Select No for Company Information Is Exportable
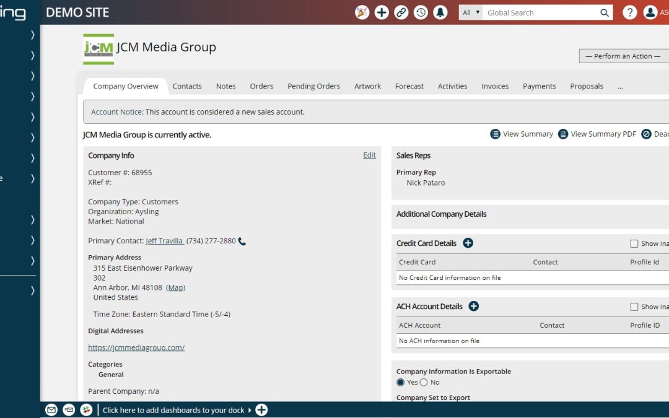This screenshot has width=669, height=418. click(424, 382)
